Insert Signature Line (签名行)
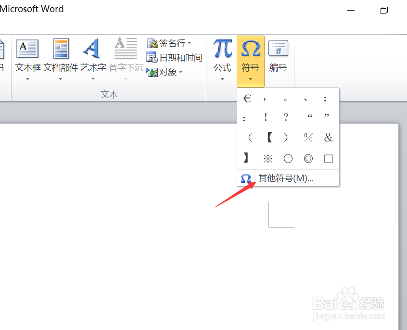The width and height of the screenshot is (407, 330). click(x=166, y=43)
